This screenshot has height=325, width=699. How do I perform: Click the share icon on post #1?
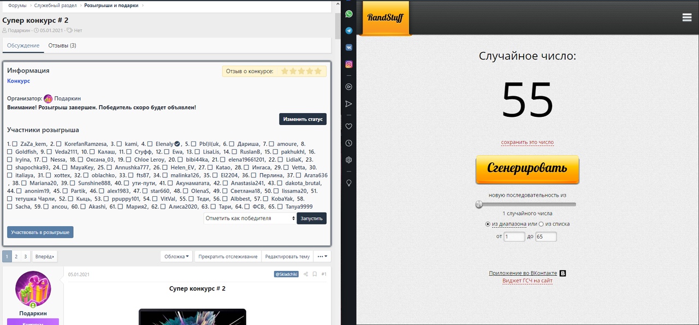306,274
